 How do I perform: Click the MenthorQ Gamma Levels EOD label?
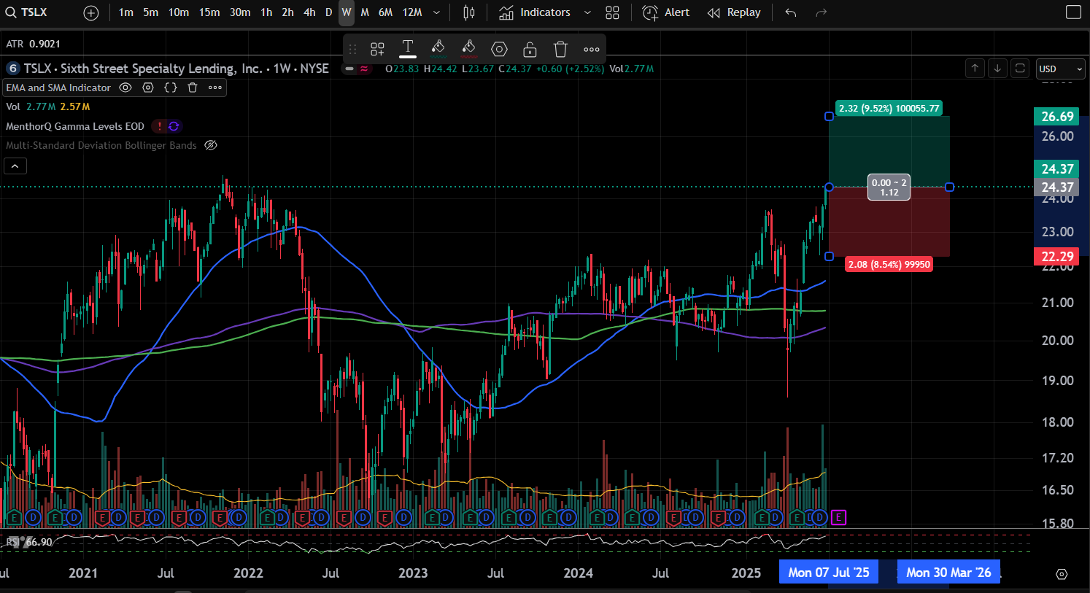point(75,126)
